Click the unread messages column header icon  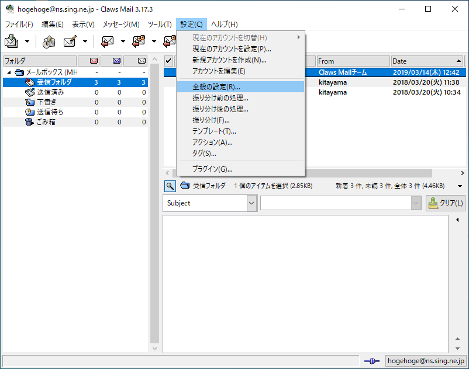coord(116,61)
